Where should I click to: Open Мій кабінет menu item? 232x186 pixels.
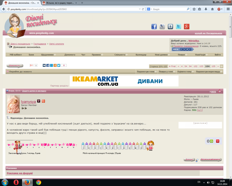pos(16,55)
